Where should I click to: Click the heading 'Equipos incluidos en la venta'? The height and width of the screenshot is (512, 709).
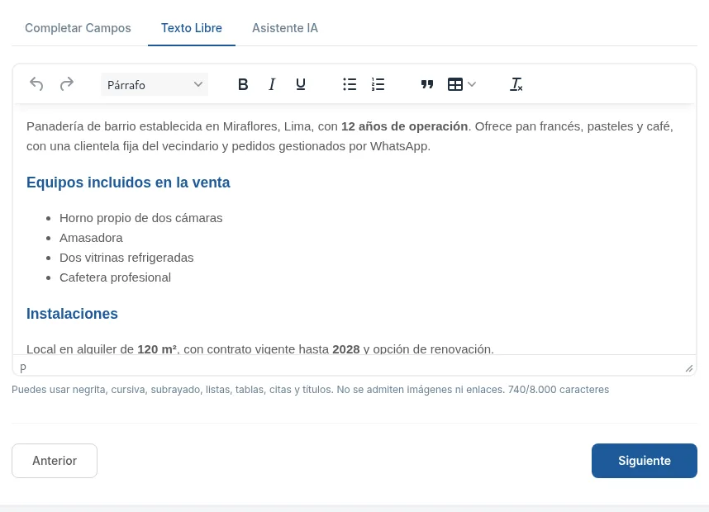[x=128, y=183]
